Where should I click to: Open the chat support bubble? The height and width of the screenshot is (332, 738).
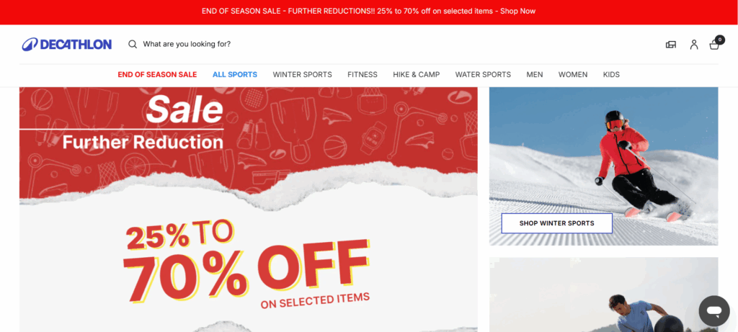(x=714, y=311)
